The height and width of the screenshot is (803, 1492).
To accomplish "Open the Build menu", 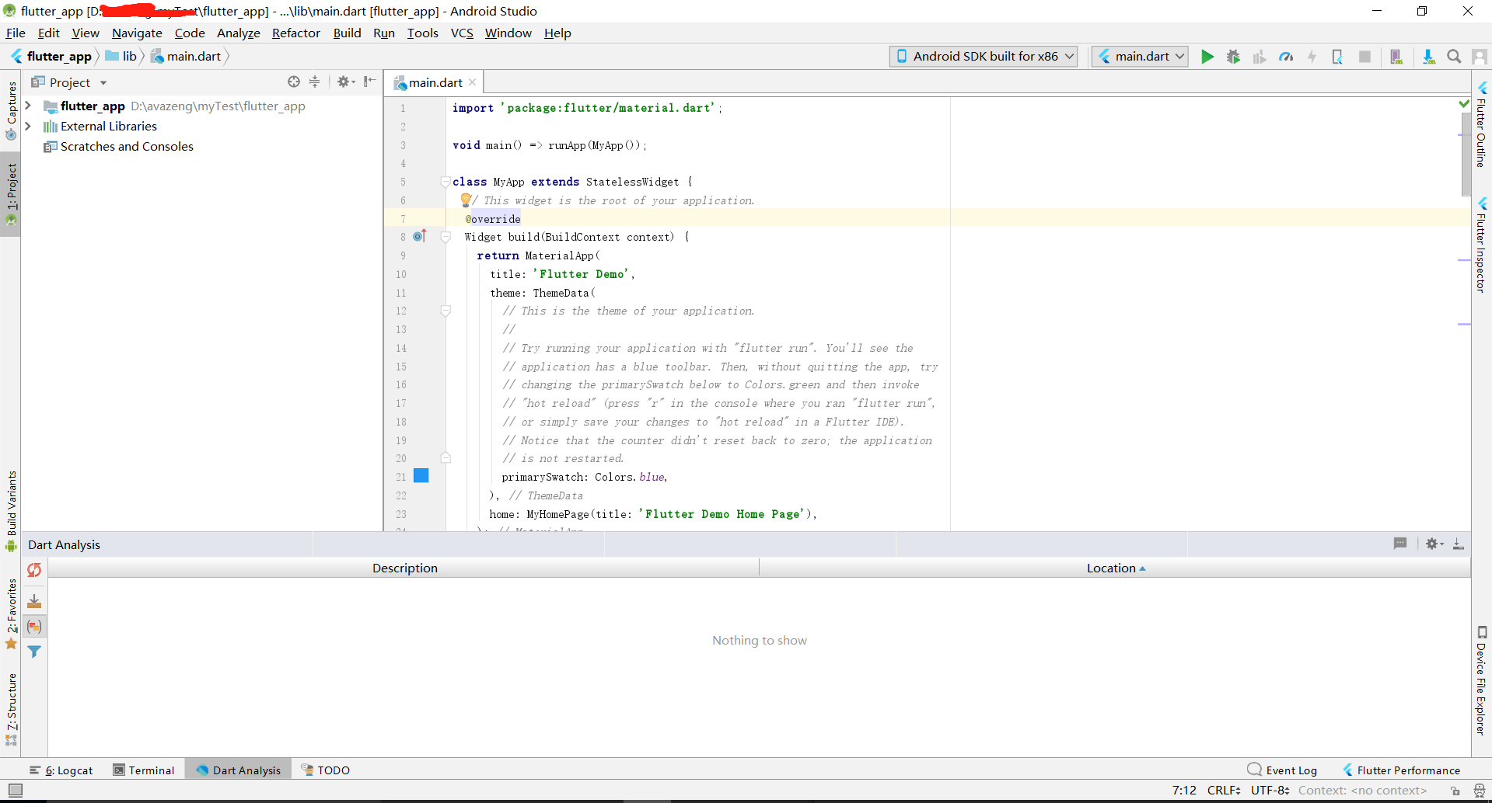I will tap(347, 33).
